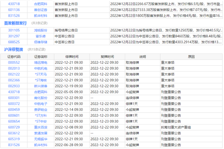Viewport: 224px width, 149px height.
Task: Open stock code 600729 link
Action: 14,127
